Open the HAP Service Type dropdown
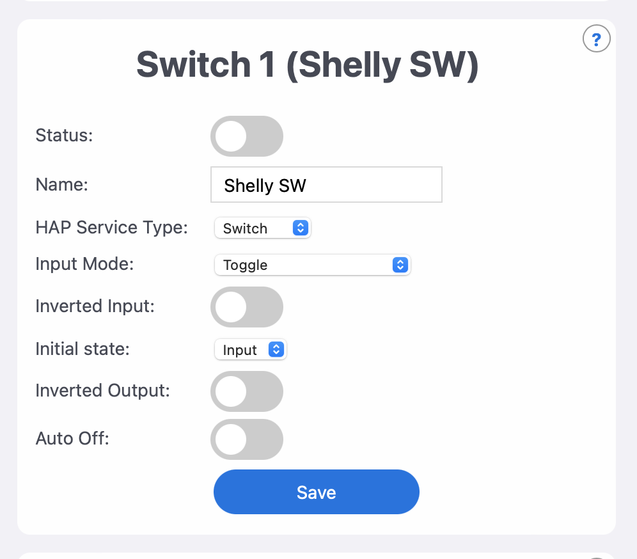Image resolution: width=637 pixels, height=559 pixels. tap(262, 228)
